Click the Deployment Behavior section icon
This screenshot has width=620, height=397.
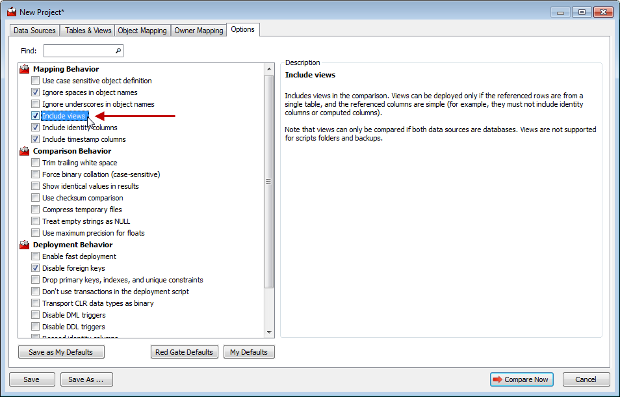[x=25, y=245]
